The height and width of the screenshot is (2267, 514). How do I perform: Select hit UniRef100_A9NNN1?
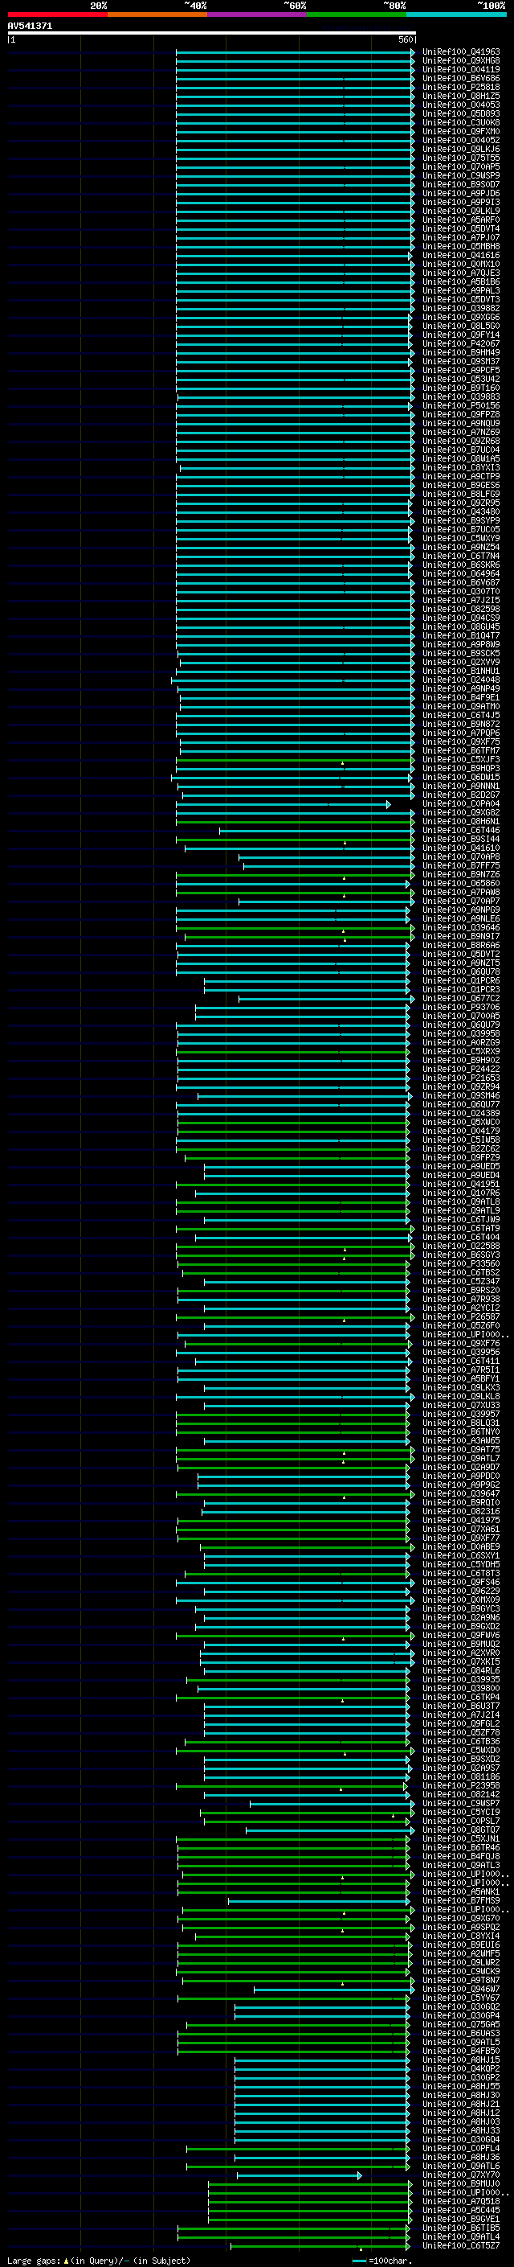coord(461,786)
